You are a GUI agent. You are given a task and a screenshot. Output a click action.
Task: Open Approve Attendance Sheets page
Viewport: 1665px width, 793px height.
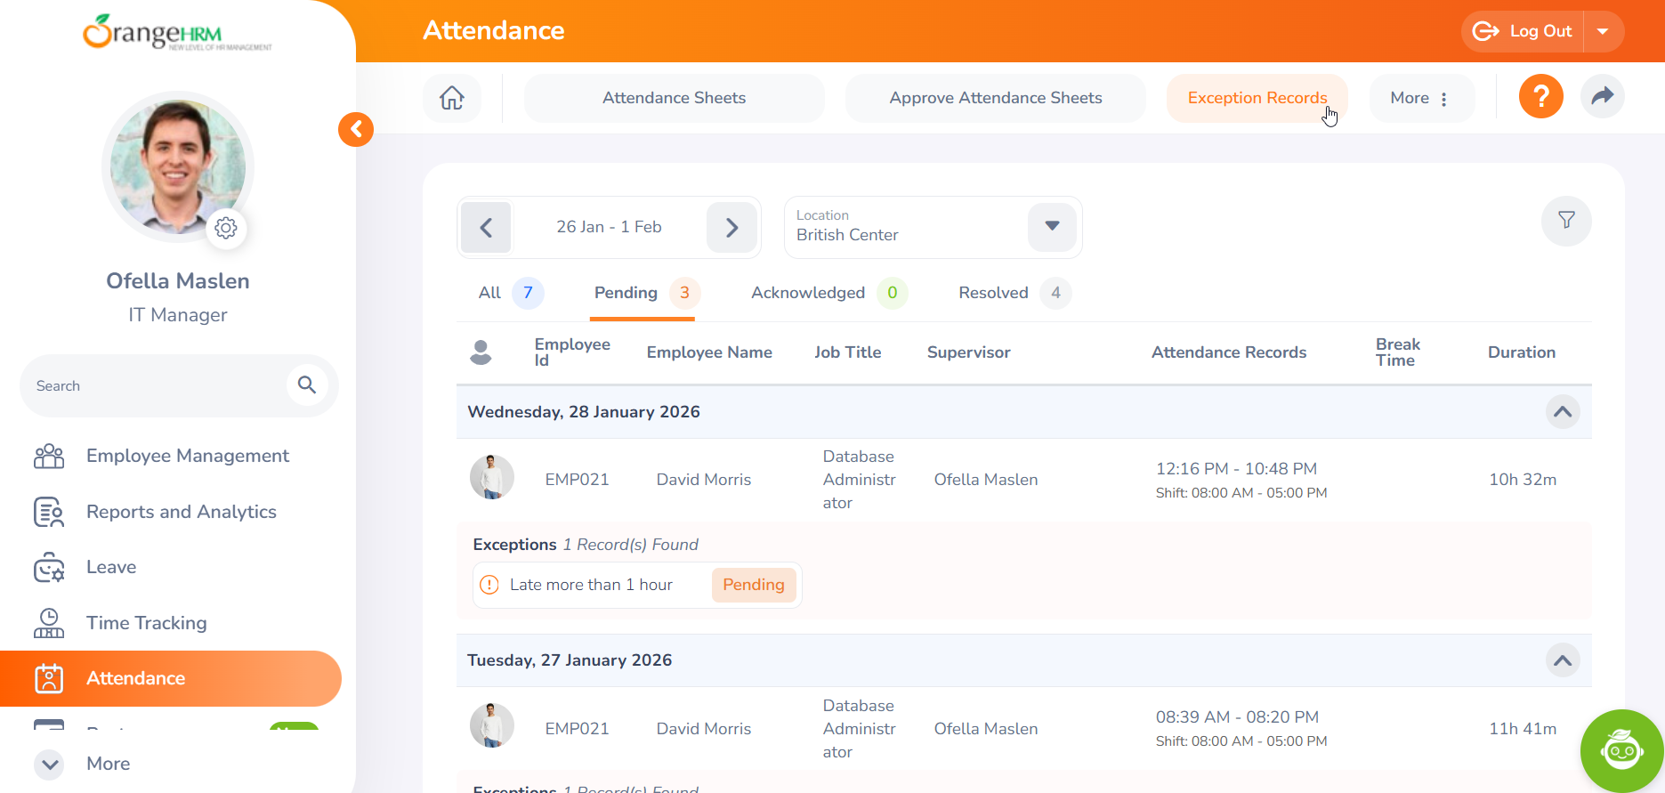point(995,98)
